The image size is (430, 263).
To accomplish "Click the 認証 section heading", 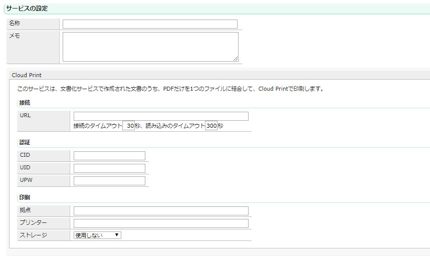I will 24,143.
